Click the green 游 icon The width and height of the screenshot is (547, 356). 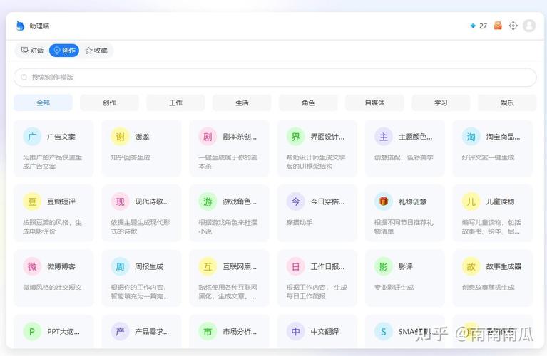(208, 201)
